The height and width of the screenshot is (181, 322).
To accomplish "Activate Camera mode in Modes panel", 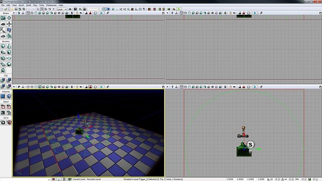I will coord(3,18).
